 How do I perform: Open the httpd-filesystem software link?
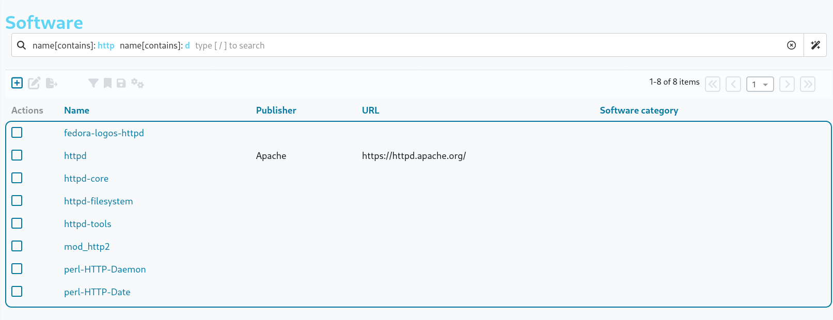pyautogui.click(x=98, y=201)
